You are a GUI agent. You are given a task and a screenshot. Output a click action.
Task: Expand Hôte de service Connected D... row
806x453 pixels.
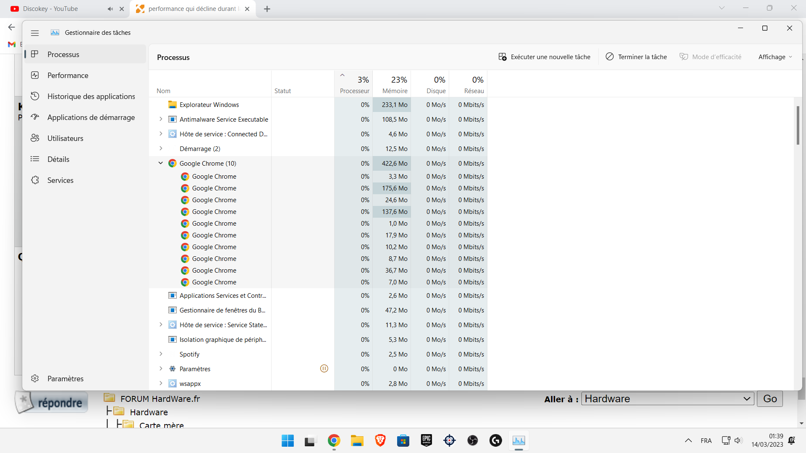(x=161, y=134)
